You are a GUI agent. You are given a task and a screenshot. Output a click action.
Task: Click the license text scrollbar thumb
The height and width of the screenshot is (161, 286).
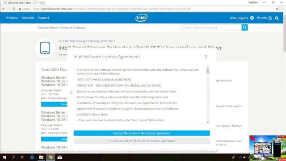208,71
